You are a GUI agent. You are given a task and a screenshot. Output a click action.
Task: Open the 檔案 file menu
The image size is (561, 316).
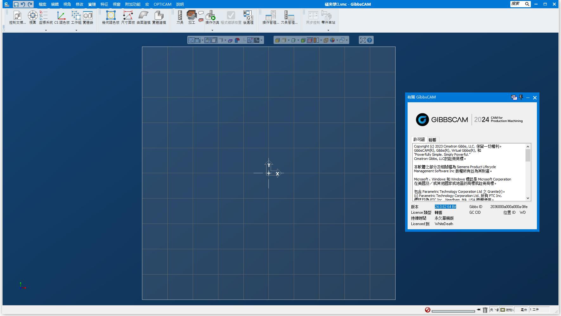[42, 4]
